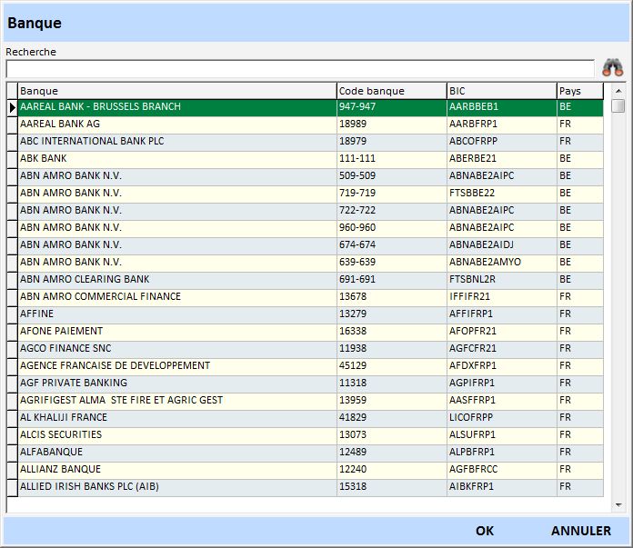Screen dimensions: 633x548
Task: Click the row selector beside AAREAL BANK - BRUSSELS BRANCH
Action: 12,107
